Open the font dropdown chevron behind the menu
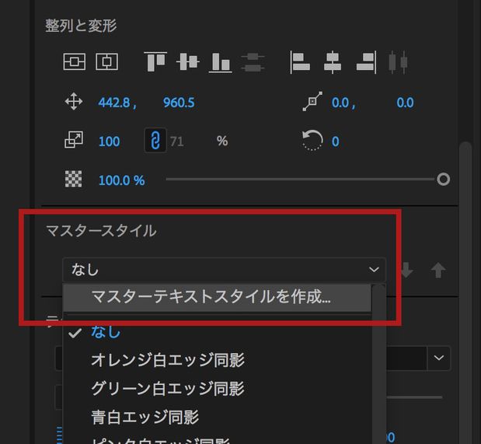This screenshot has width=481, height=444. click(x=439, y=358)
